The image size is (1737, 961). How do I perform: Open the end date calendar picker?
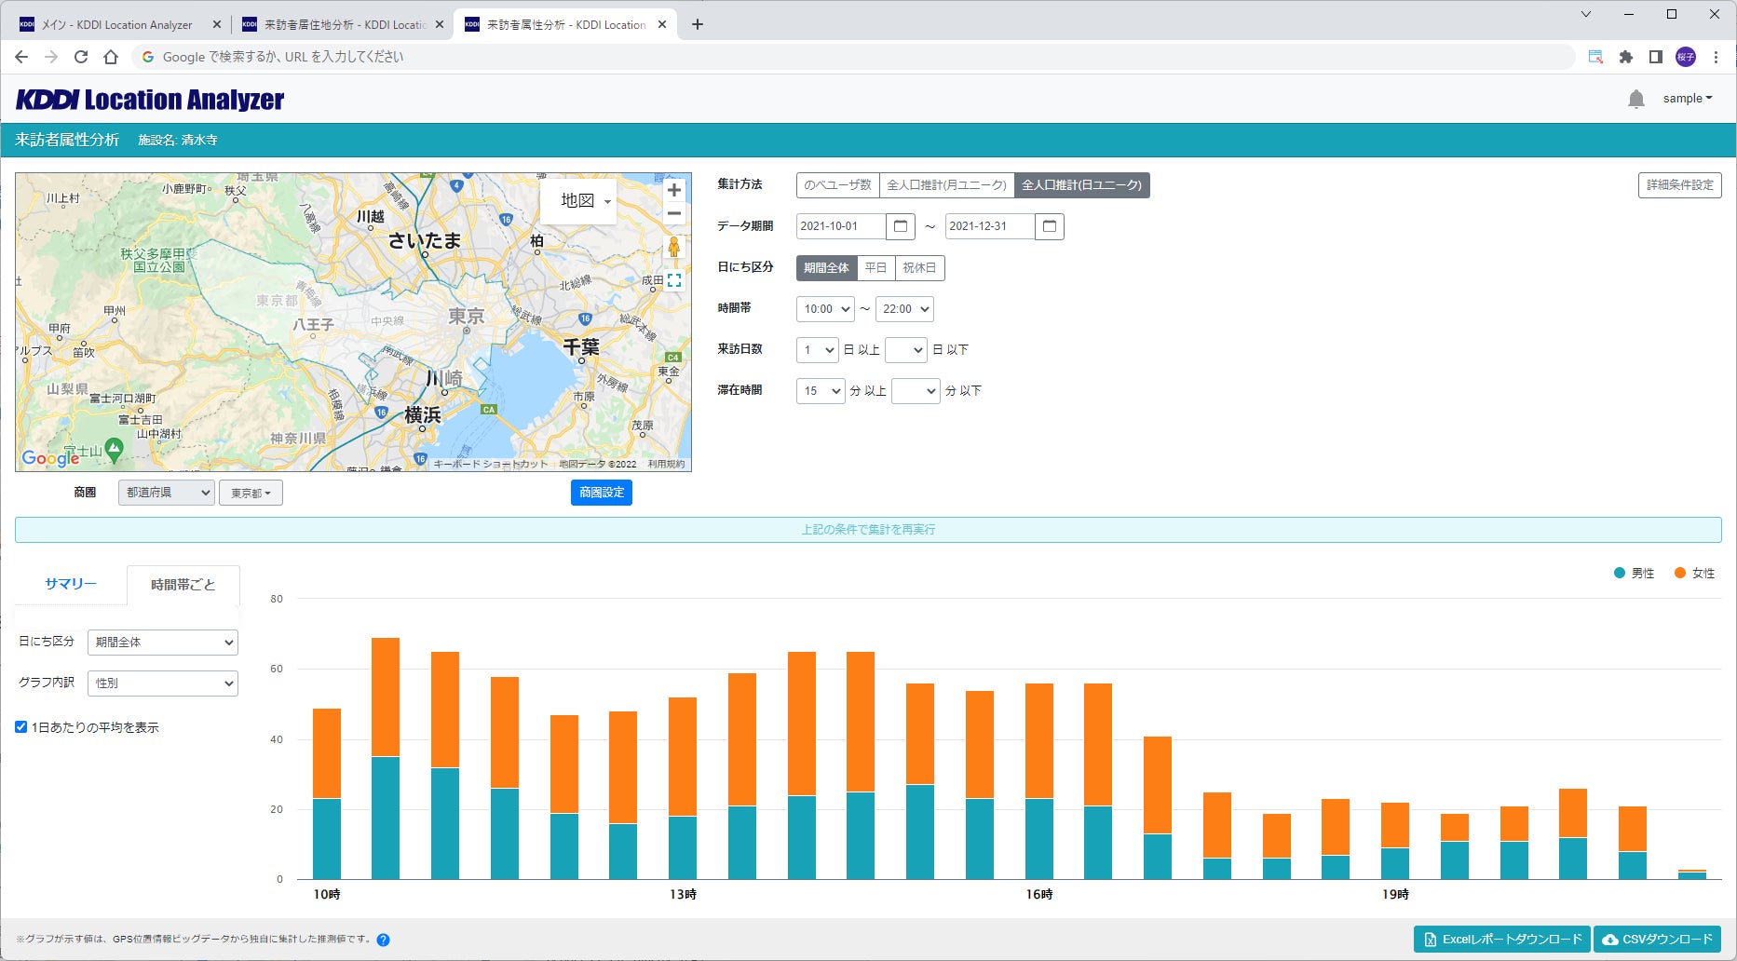click(1049, 226)
